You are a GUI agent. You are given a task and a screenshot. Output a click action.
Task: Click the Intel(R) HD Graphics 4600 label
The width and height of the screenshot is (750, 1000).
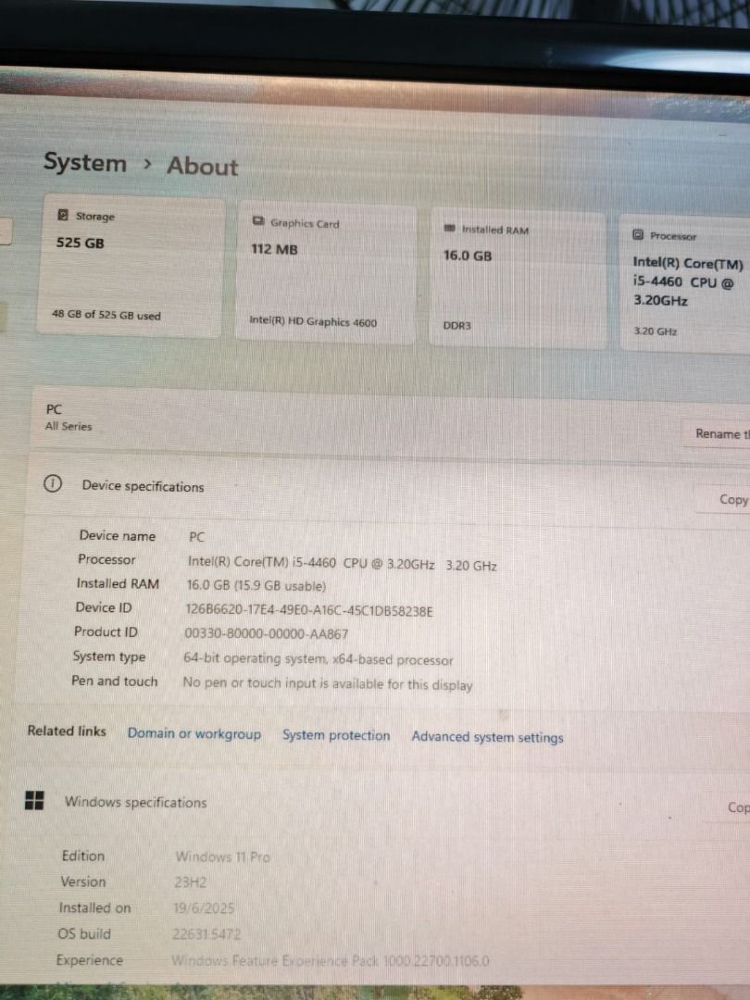point(313,321)
